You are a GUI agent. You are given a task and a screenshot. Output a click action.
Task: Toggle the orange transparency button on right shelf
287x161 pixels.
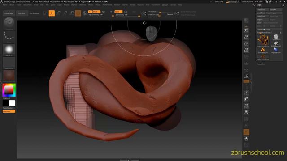click(x=246, y=132)
